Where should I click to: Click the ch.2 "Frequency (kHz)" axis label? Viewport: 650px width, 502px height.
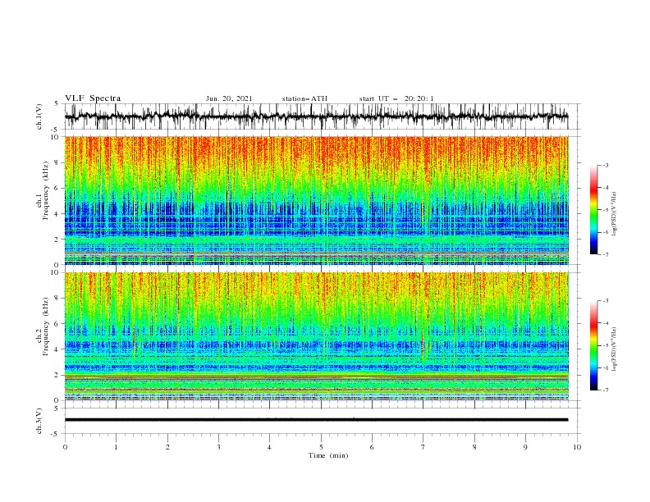pos(46,326)
